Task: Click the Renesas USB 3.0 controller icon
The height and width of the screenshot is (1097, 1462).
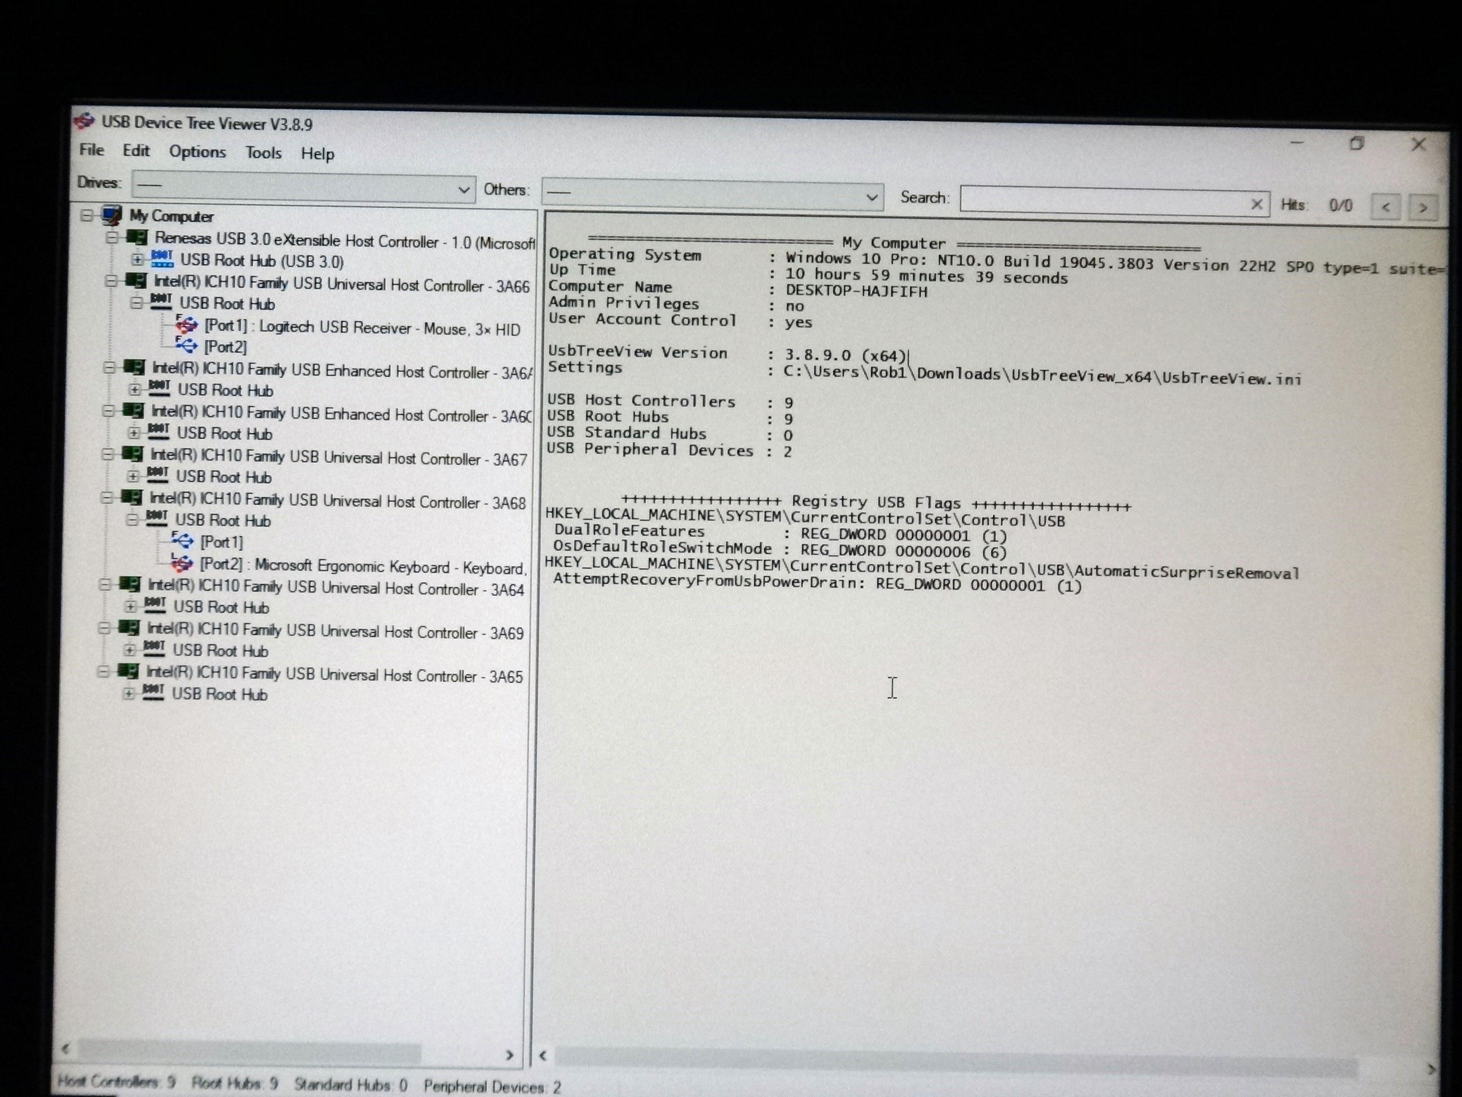Action: pyautogui.click(x=137, y=238)
